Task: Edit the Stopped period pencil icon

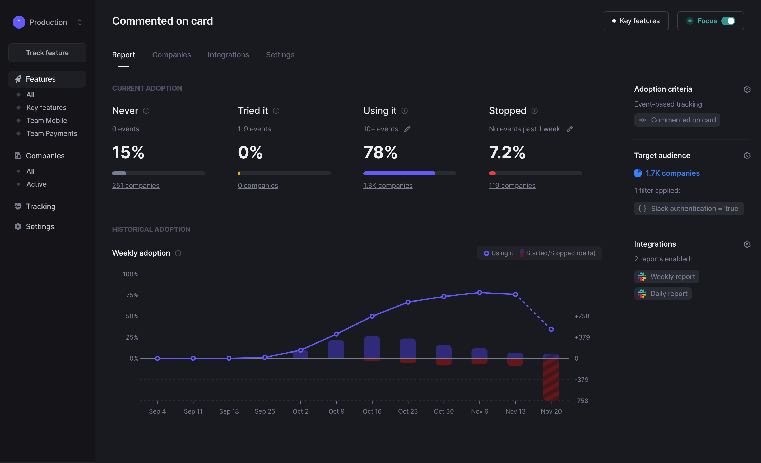Action: click(x=569, y=129)
